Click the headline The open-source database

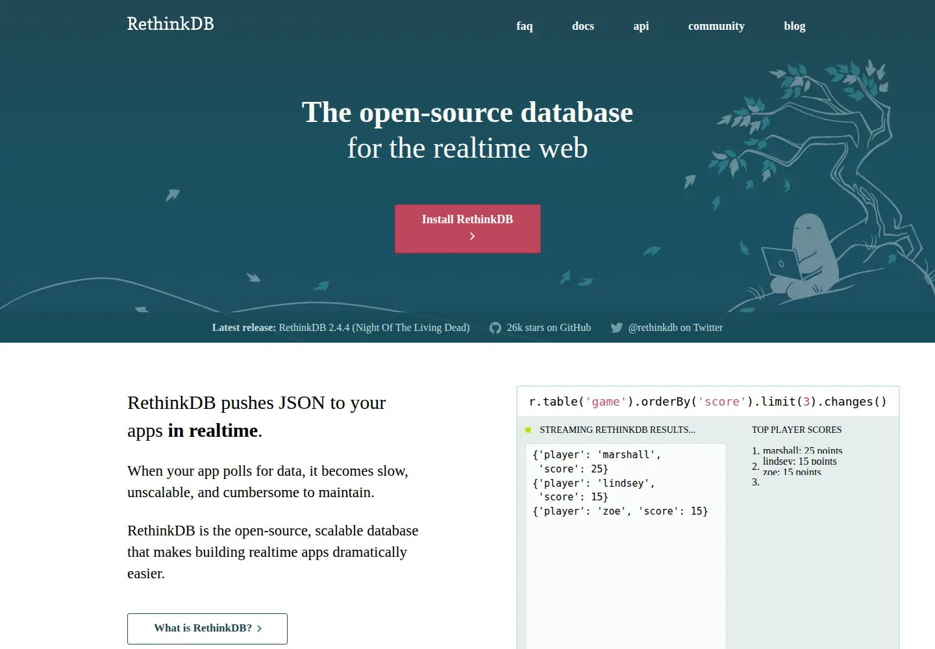[x=467, y=112]
